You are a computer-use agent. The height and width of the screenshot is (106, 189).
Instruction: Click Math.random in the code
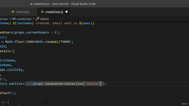click(x=46, y=42)
